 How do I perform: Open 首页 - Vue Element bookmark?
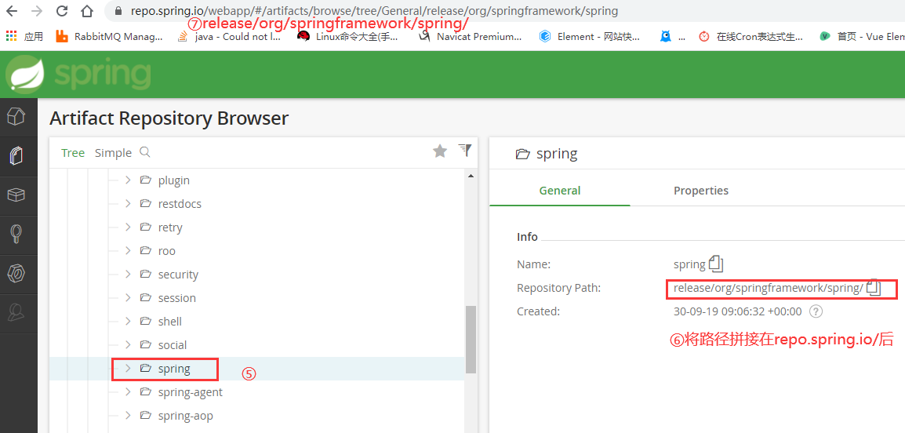pos(862,36)
